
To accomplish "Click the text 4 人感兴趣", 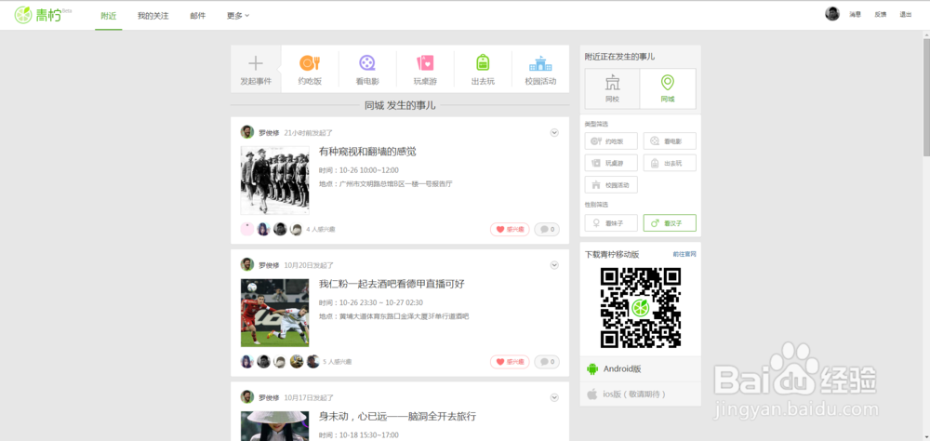I will [x=320, y=229].
